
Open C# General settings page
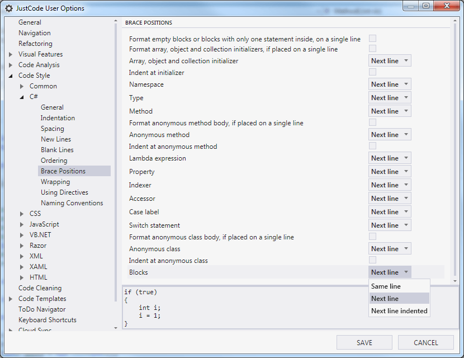52,107
